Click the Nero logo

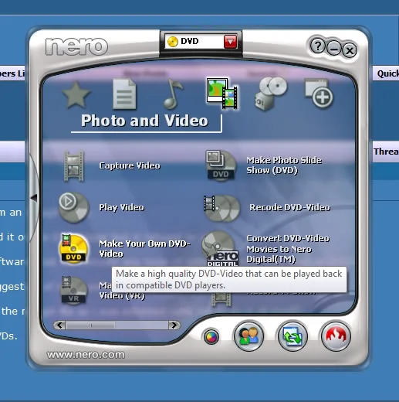coord(76,46)
